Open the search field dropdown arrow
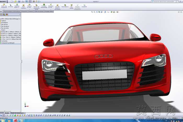This screenshot has width=183, height=122. (x=178, y=2)
